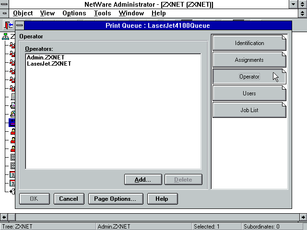Viewport: 307px width, 230px height.
Task: Click the Add... operator button
Action: click(143, 180)
